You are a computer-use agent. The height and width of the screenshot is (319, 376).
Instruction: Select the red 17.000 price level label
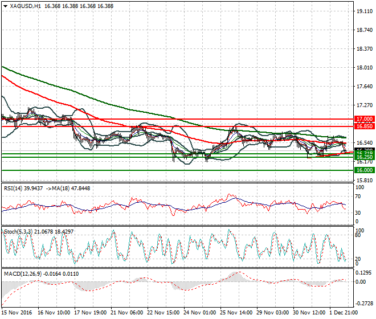point(364,118)
